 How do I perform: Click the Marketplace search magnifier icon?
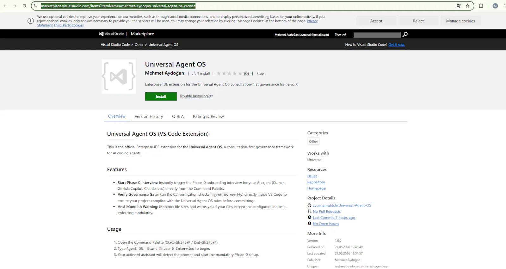tap(405, 34)
